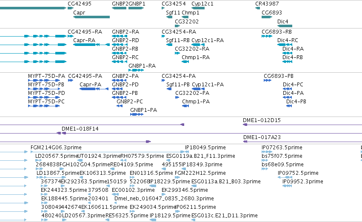Select the Cyp12c1-RA transcript

pos(198,45)
